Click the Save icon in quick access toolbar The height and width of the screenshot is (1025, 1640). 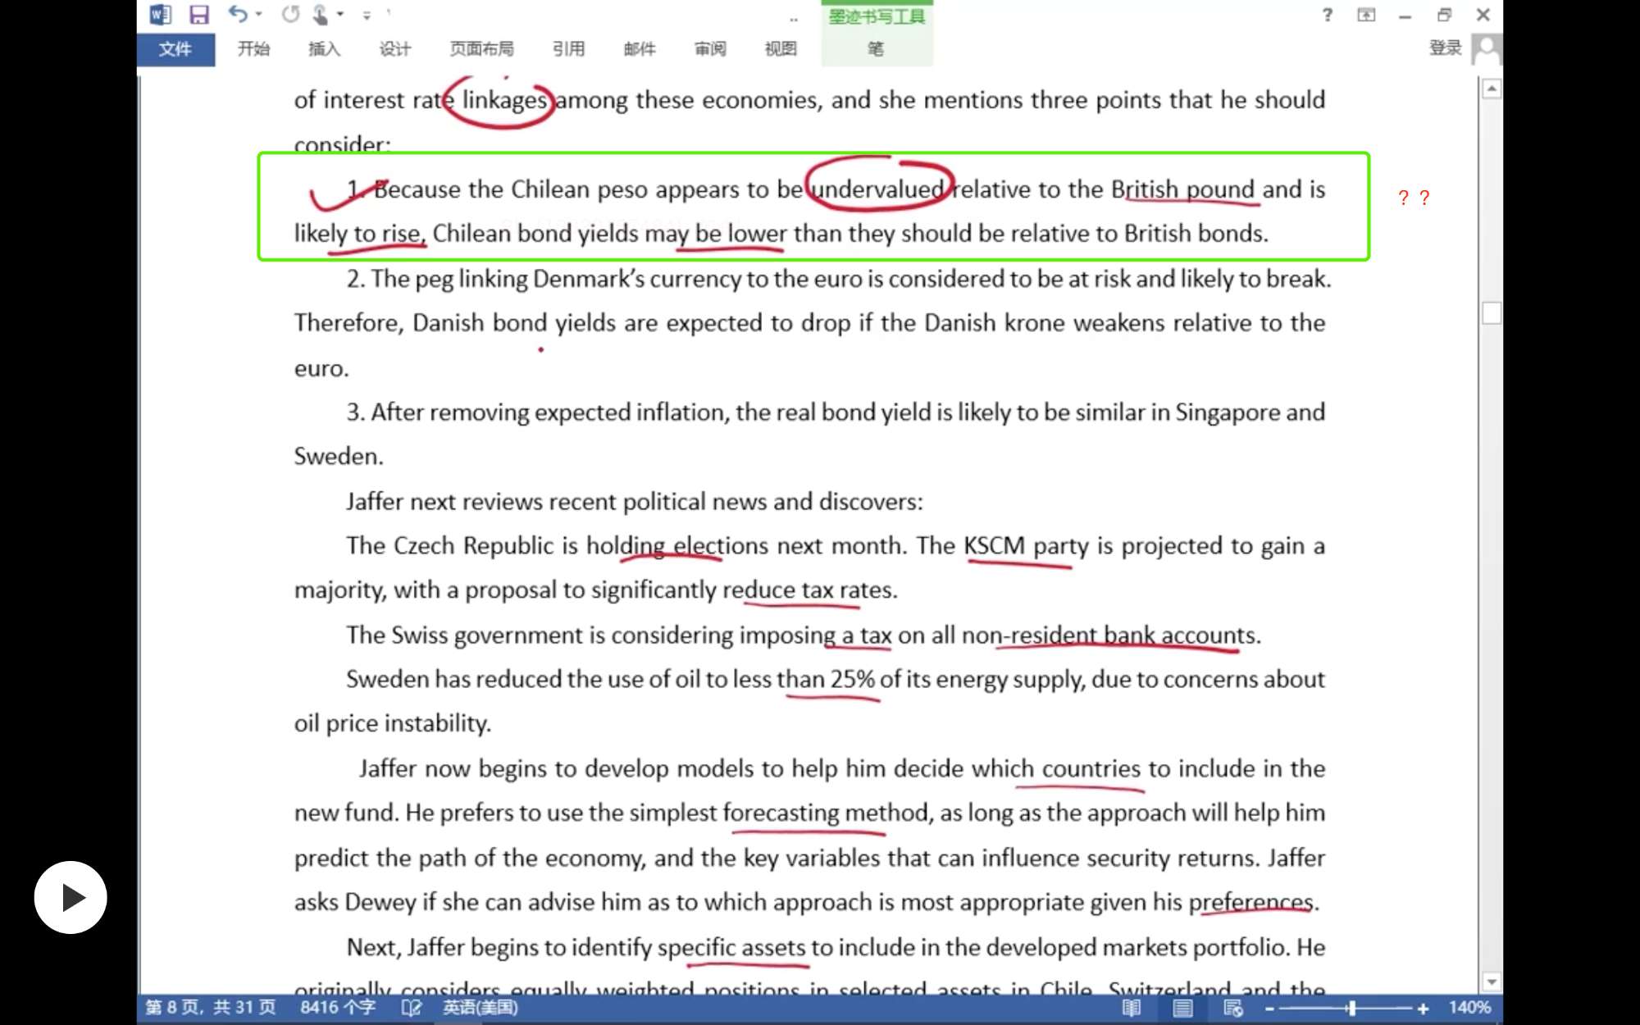[x=198, y=15]
